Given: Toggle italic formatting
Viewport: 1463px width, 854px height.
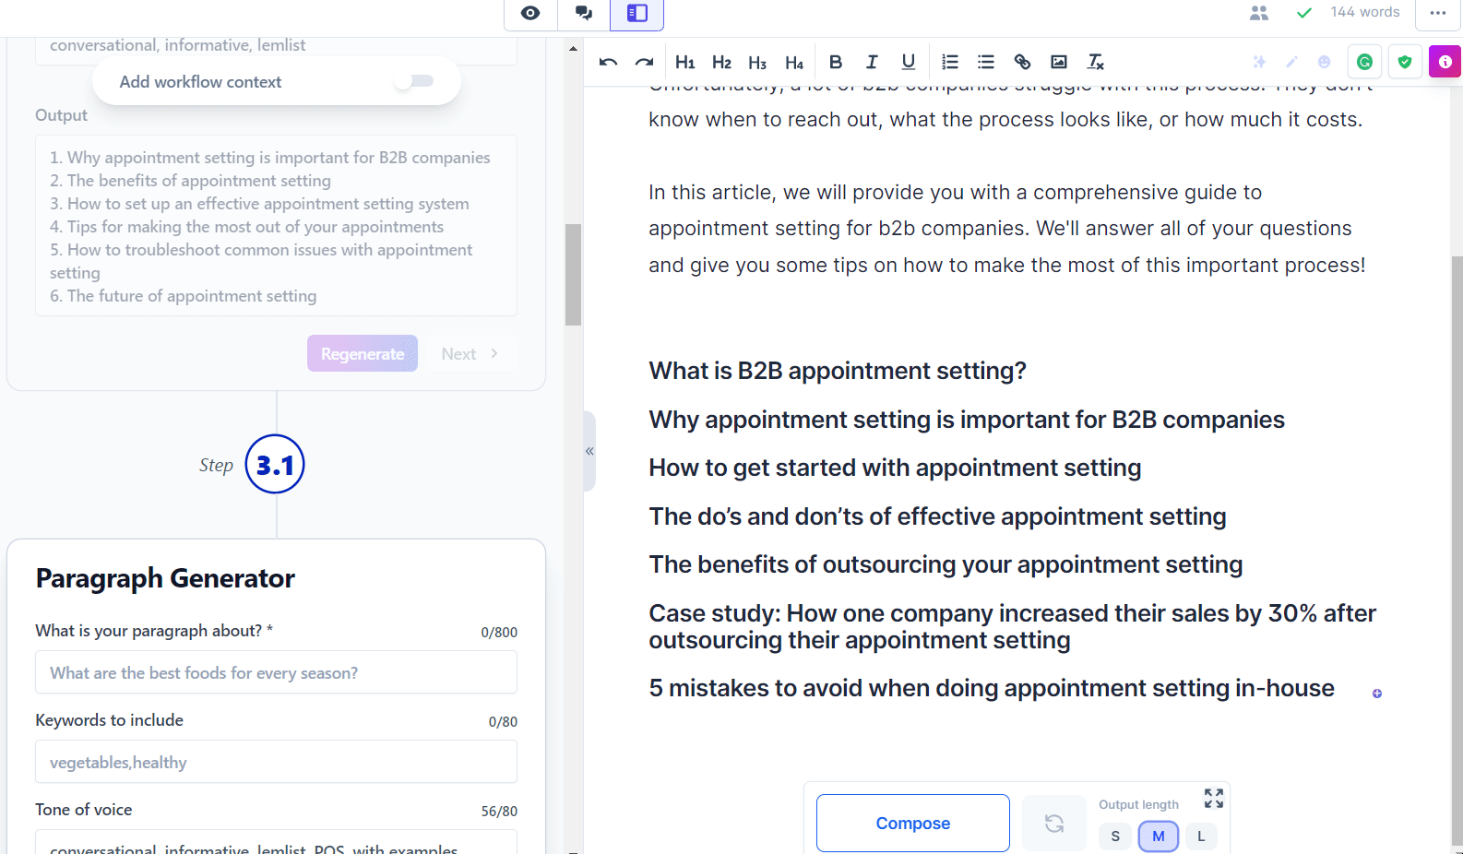Looking at the screenshot, I should 872,62.
